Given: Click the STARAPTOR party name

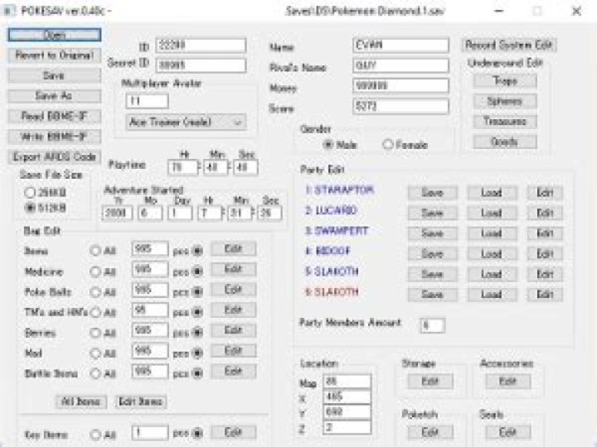Looking at the screenshot, I should pos(340,190).
